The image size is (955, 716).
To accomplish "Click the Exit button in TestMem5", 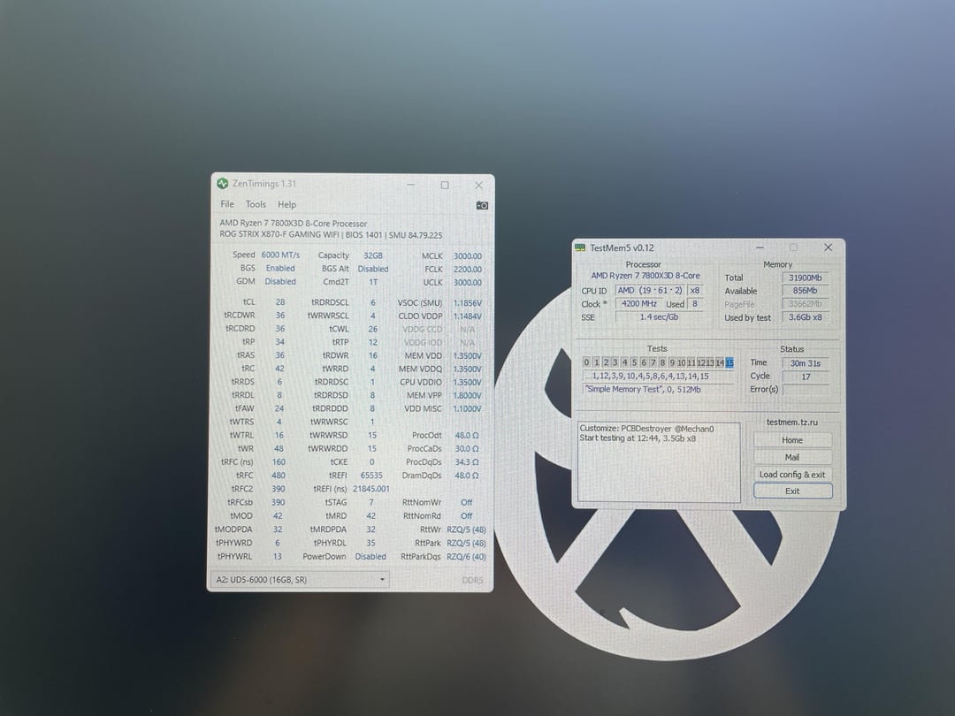I will tap(792, 491).
